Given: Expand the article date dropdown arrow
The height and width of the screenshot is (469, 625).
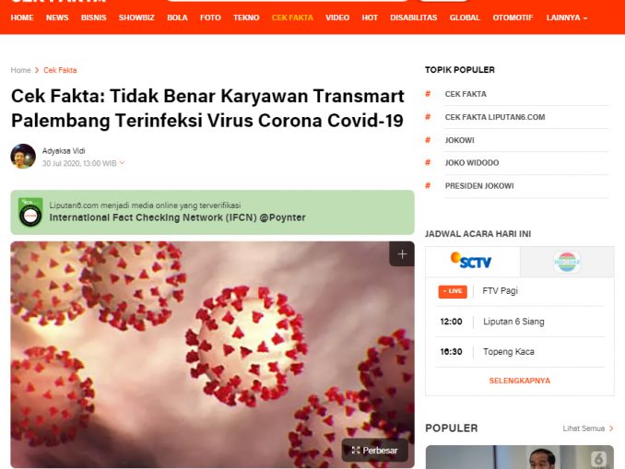Looking at the screenshot, I should click(122, 162).
